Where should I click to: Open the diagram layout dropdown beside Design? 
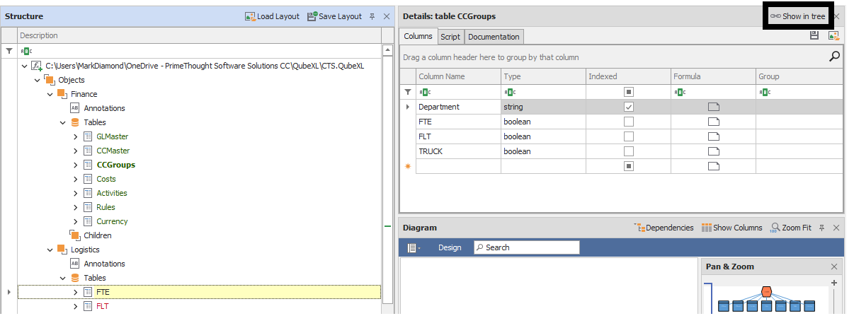click(414, 247)
